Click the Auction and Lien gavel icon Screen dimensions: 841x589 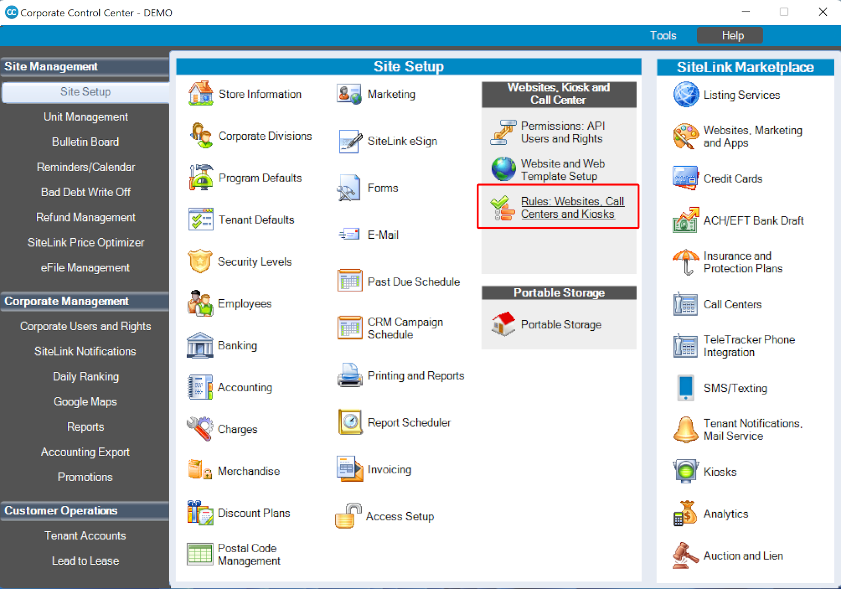pos(685,555)
